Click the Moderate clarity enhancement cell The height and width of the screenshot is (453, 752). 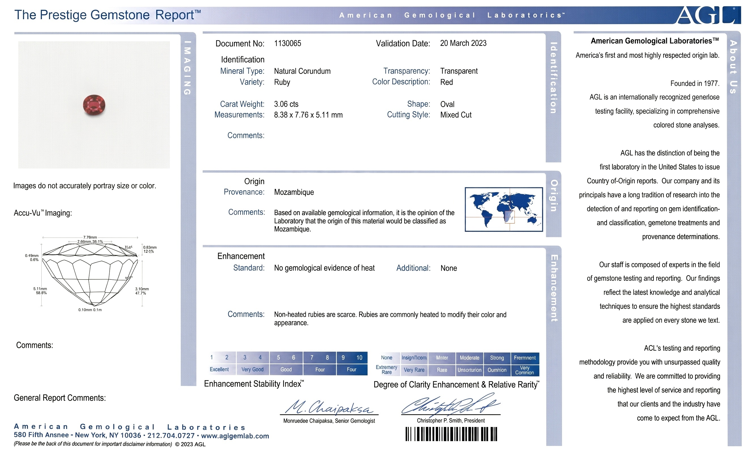click(x=469, y=358)
